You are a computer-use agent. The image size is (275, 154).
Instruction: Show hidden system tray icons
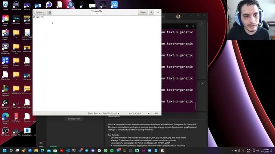click(232, 151)
